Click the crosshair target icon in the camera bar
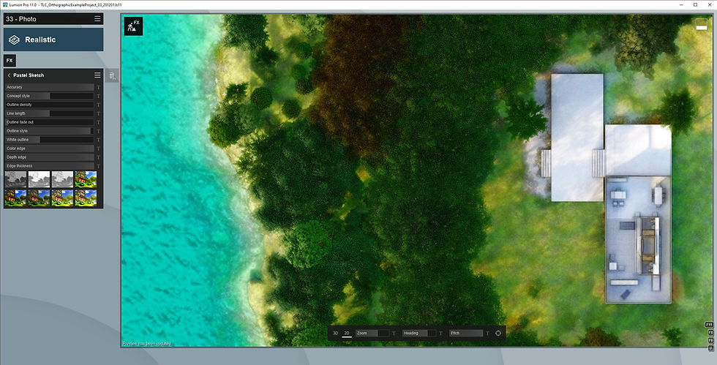Screen dimensions: 717x365 (x=498, y=333)
